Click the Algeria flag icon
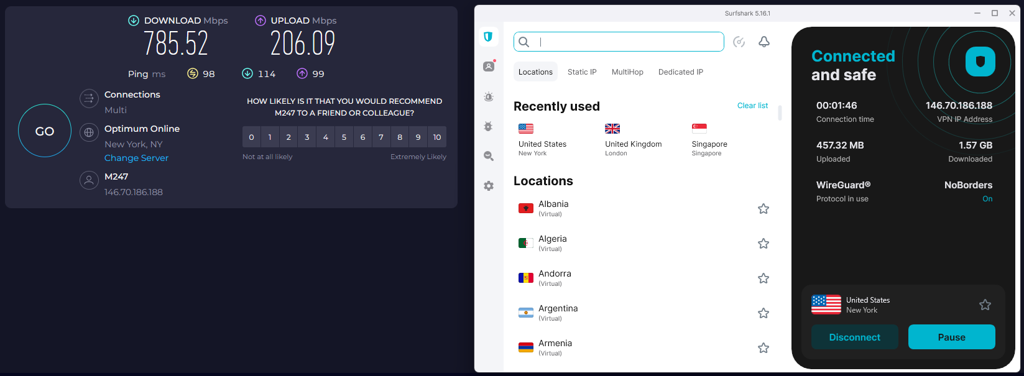This screenshot has width=1024, height=376. [x=526, y=243]
